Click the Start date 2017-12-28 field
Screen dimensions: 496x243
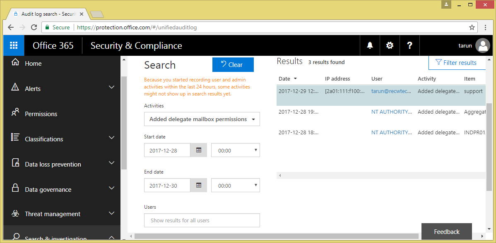pyautogui.click(x=167, y=150)
